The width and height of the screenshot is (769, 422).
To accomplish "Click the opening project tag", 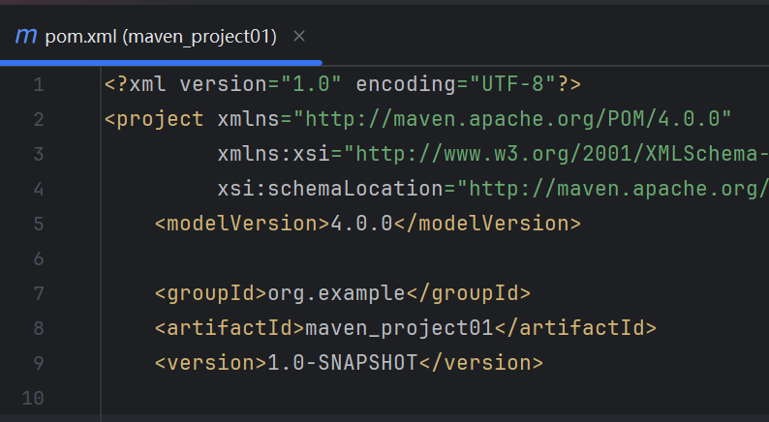I will (x=154, y=119).
